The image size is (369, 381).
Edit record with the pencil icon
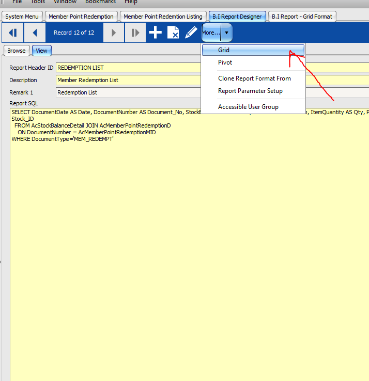coord(191,33)
